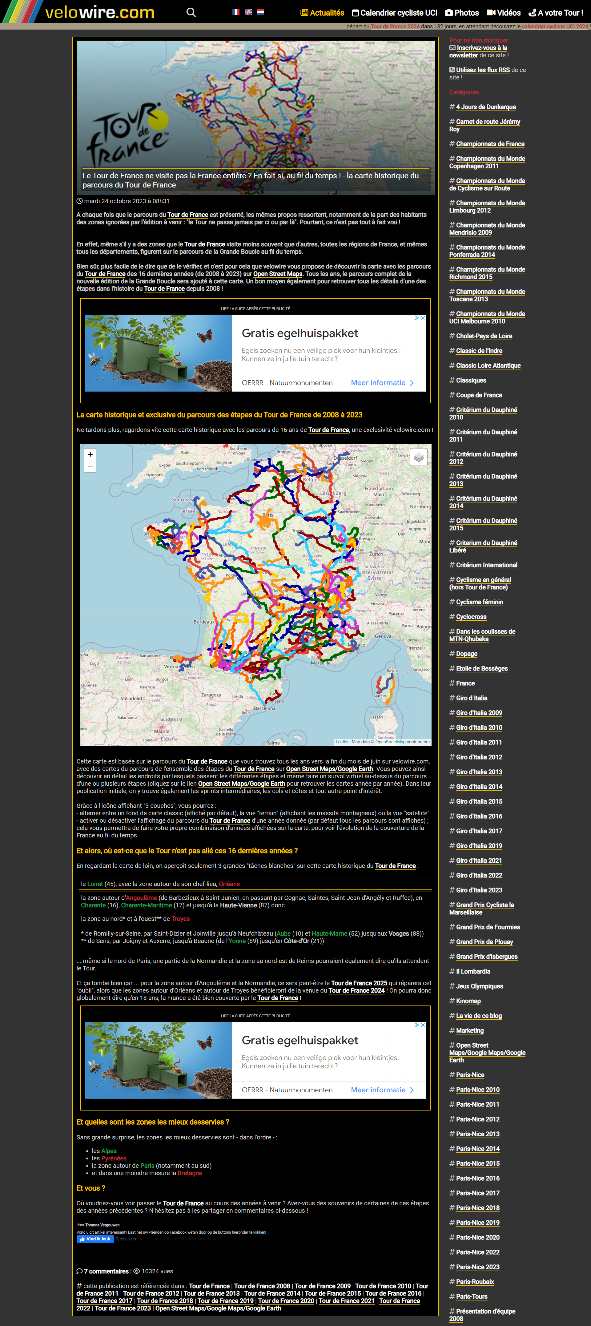Image resolution: width=591 pixels, height=1326 pixels.
Task: Open Carnet de route Jérémy Roy category
Action: point(484,126)
